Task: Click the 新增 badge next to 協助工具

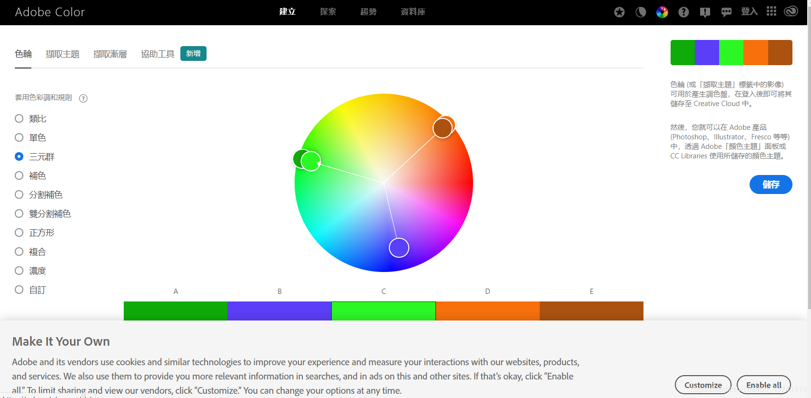Action: 193,53
